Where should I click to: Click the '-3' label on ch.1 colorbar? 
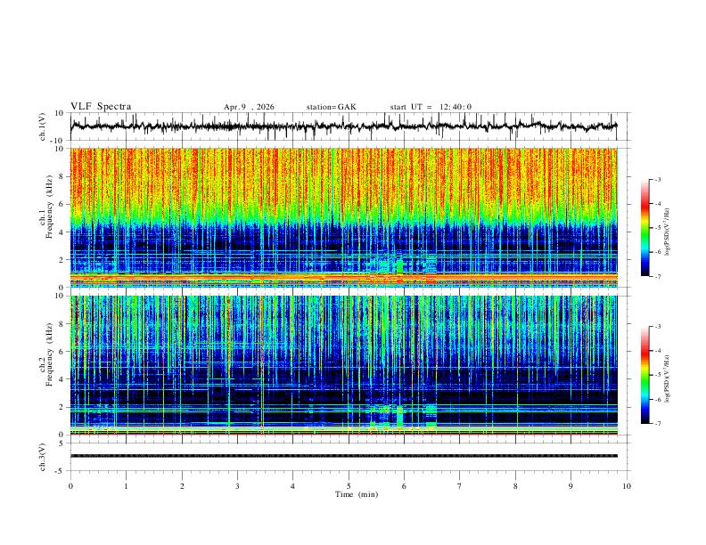tap(657, 179)
